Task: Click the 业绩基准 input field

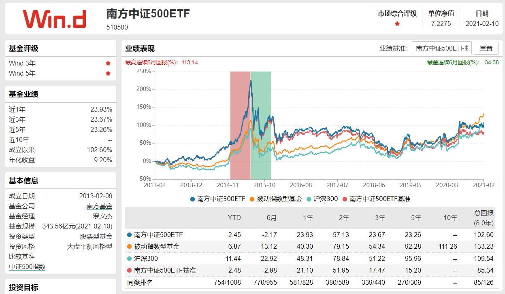Action: click(442, 48)
